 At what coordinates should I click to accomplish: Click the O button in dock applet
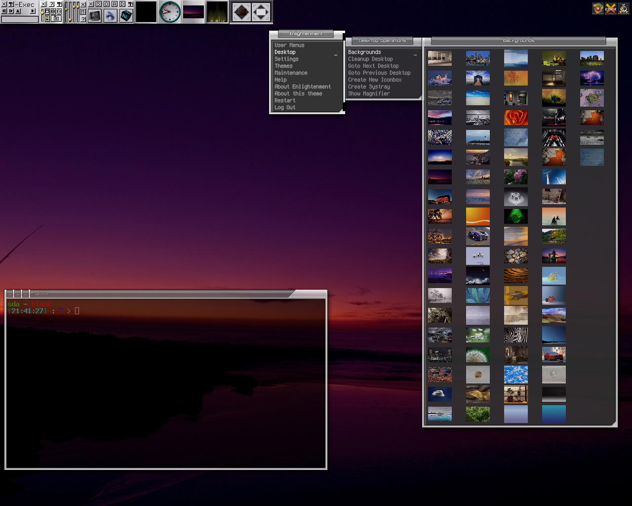107,4
